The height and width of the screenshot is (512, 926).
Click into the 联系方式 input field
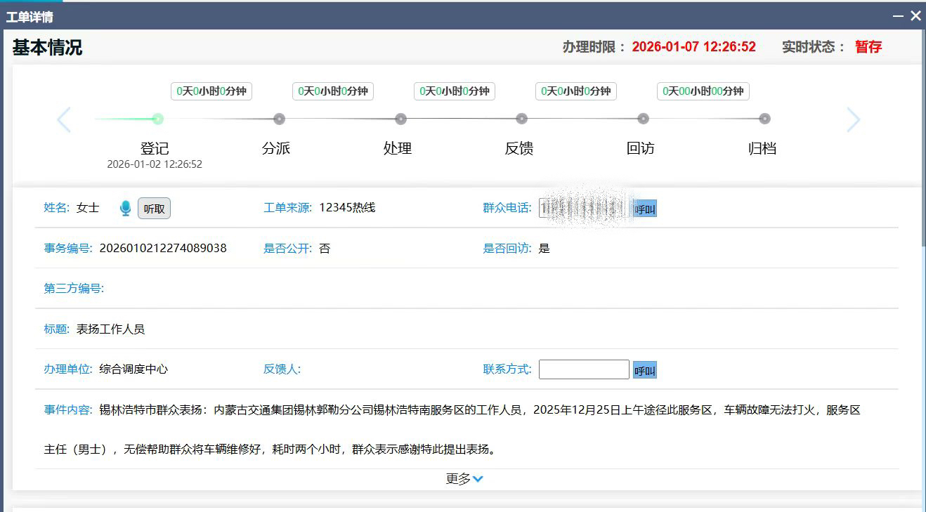tap(583, 369)
